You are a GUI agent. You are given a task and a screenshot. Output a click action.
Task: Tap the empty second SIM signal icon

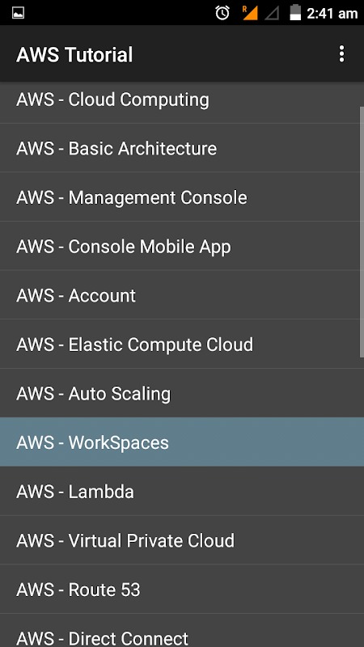pos(272,13)
